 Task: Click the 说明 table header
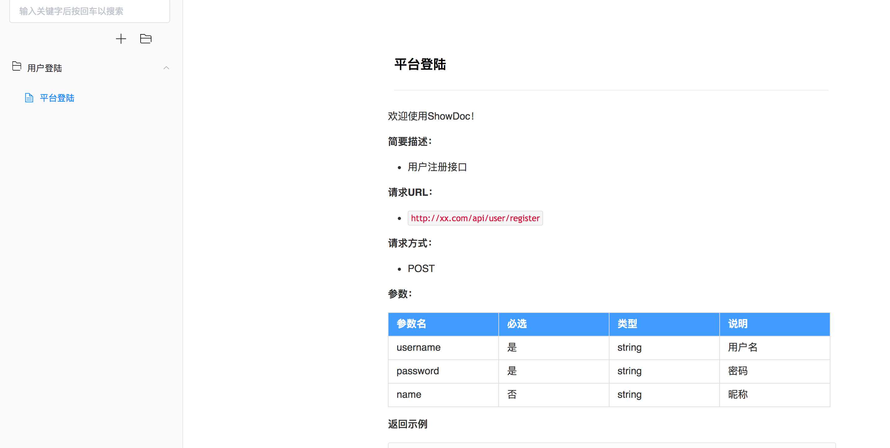click(x=775, y=324)
